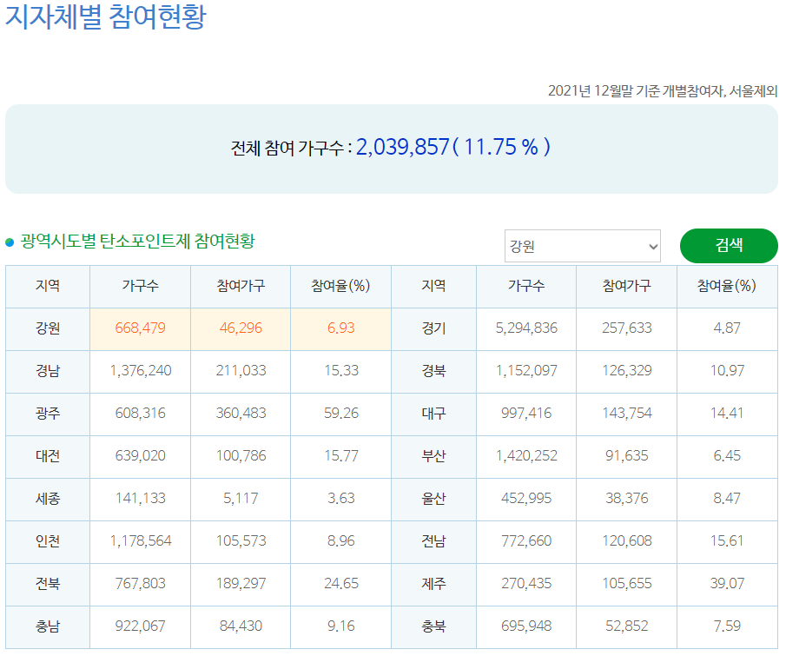Click the 충북 region label cell
The image size is (786, 656).
pos(434,626)
